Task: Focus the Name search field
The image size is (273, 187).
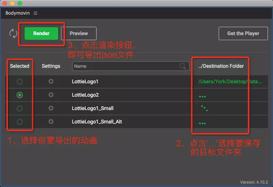Action: (130, 66)
